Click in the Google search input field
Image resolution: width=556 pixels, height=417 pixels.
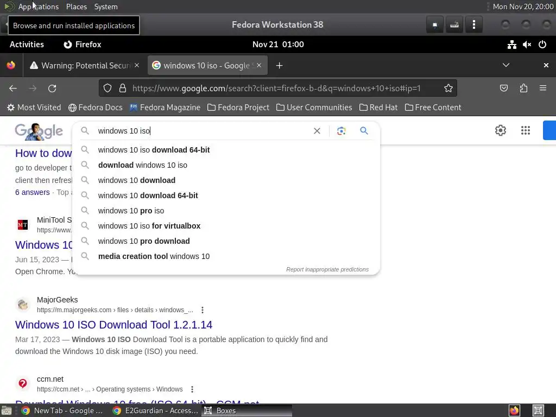(202, 131)
